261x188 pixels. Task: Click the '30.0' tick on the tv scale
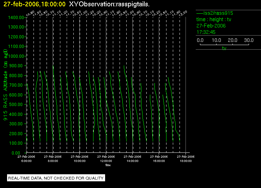(249, 40)
